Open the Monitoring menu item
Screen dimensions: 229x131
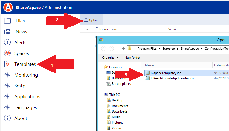tap(26, 75)
